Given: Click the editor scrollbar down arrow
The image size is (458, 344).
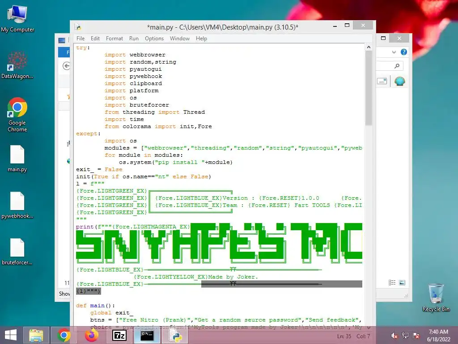Looking at the screenshot, I should point(369,327).
